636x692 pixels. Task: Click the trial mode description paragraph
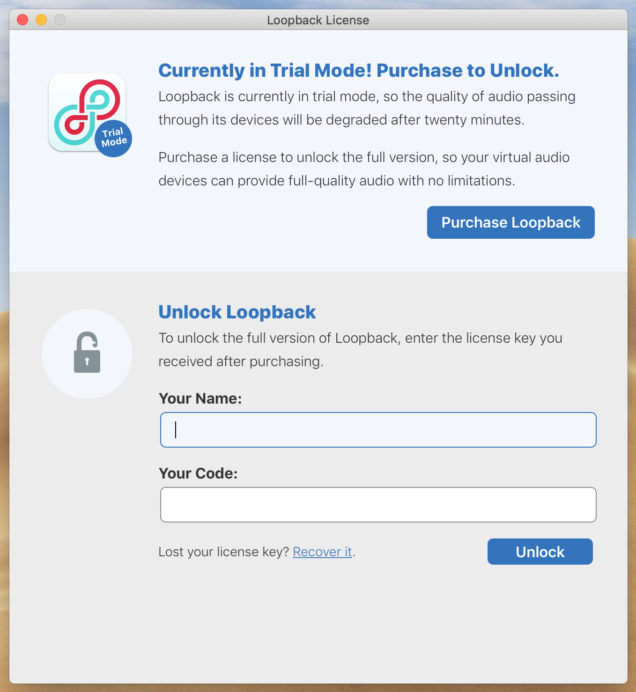coord(367,108)
